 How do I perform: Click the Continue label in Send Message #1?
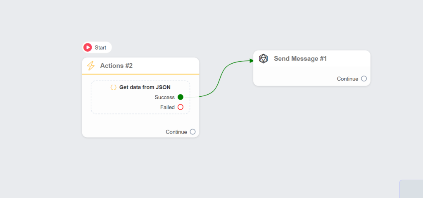tap(347, 79)
